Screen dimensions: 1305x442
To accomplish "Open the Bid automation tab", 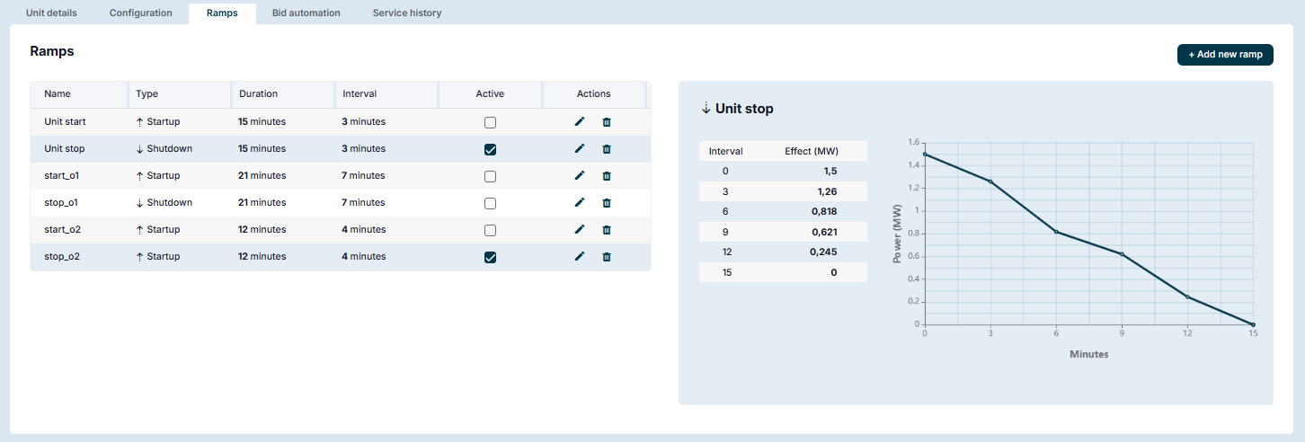I will click(x=306, y=13).
